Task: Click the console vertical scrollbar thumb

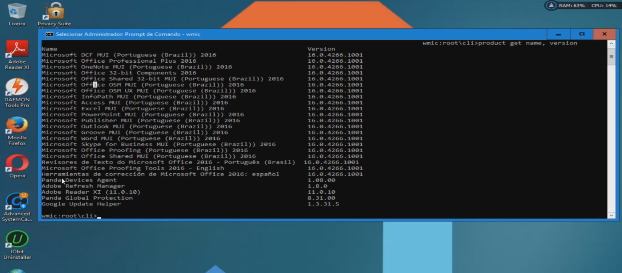Action: [611, 57]
